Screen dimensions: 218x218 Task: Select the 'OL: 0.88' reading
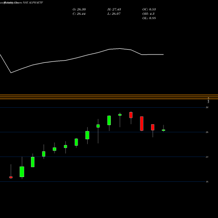tap(149, 18)
